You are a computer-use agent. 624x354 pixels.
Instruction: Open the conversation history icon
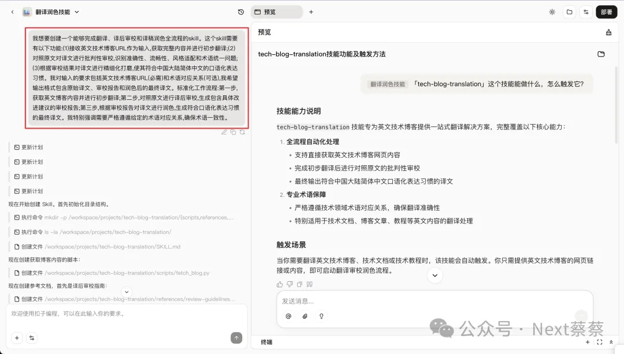(x=242, y=12)
